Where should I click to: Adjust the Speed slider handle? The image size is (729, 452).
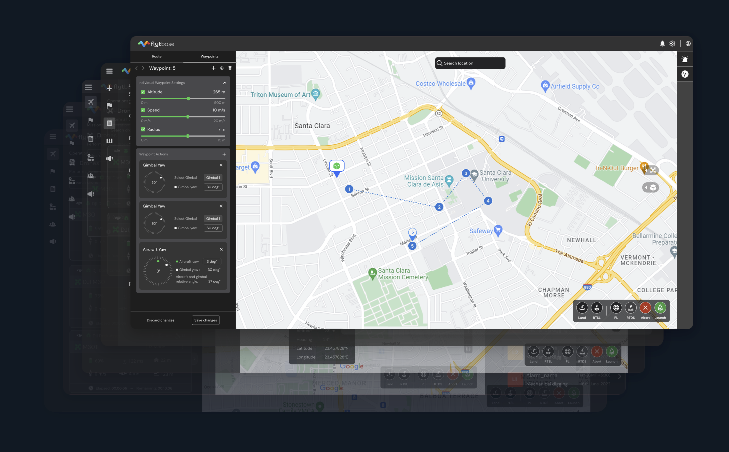click(188, 117)
